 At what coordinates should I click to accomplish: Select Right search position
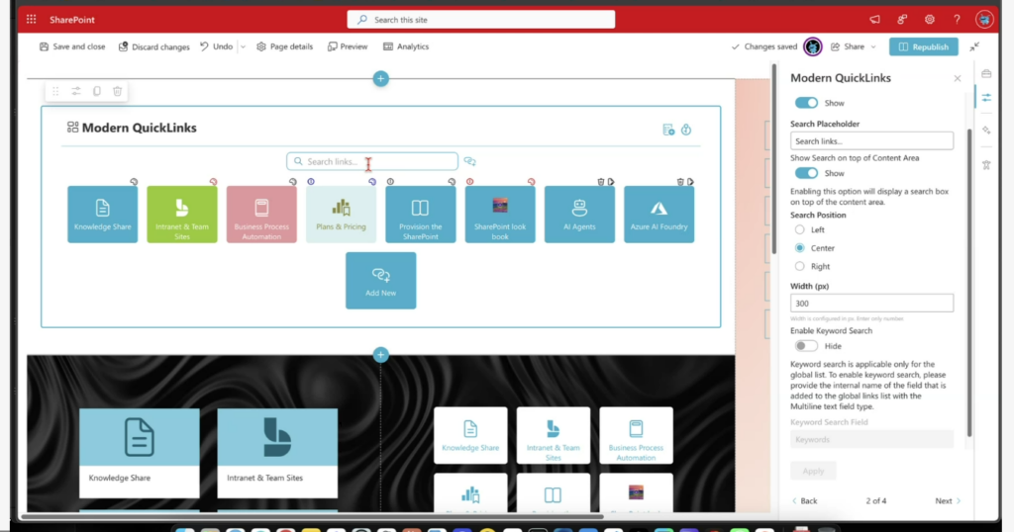(800, 266)
